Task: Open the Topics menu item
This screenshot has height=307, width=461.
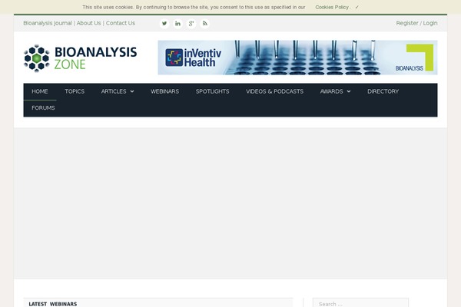Action: [x=75, y=91]
